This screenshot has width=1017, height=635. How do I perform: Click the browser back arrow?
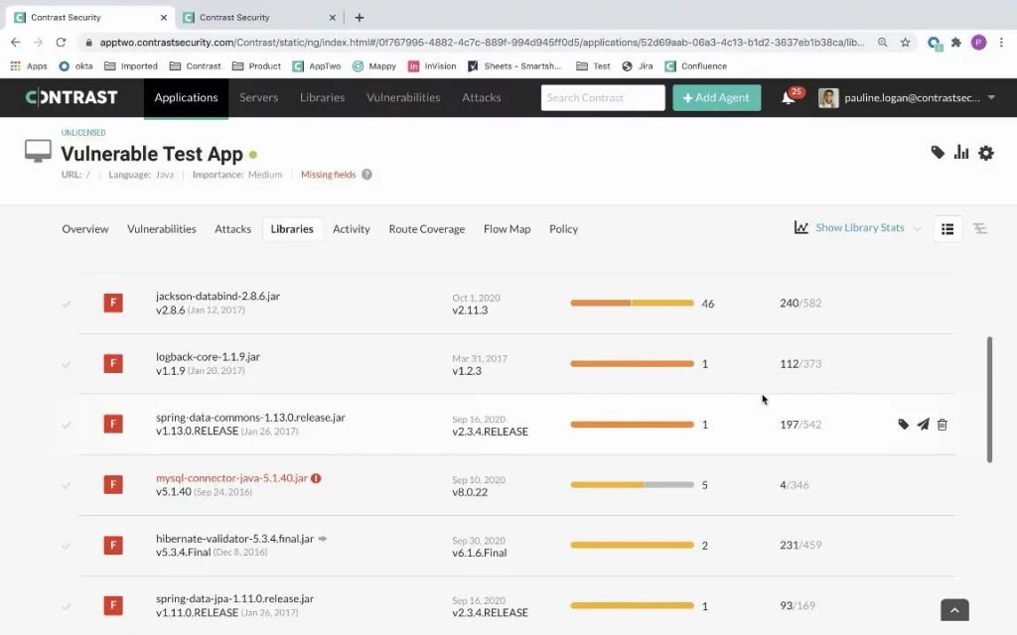(x=16, y=42)
